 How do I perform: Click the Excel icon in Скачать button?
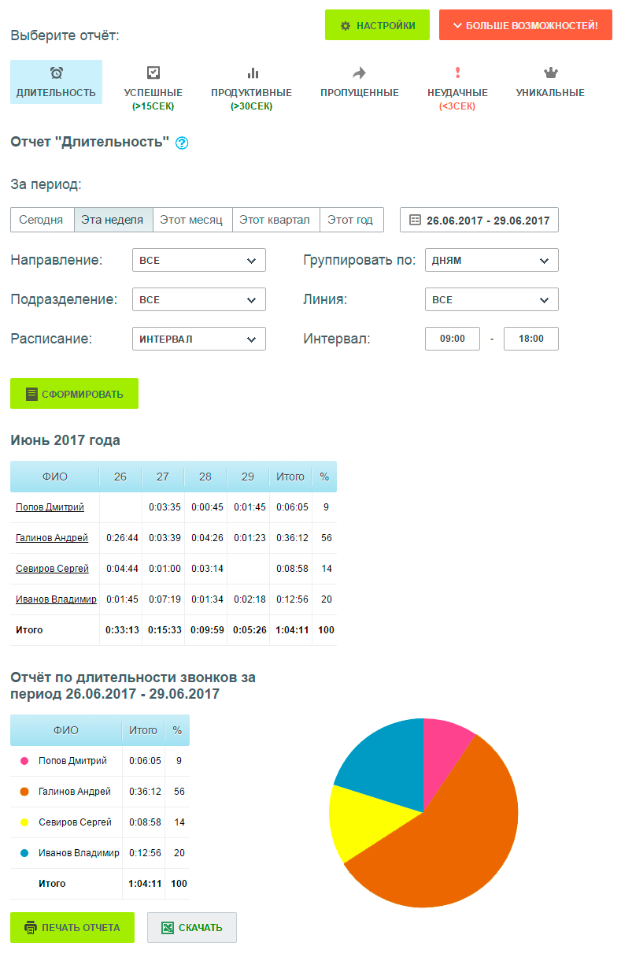point(167,928)
